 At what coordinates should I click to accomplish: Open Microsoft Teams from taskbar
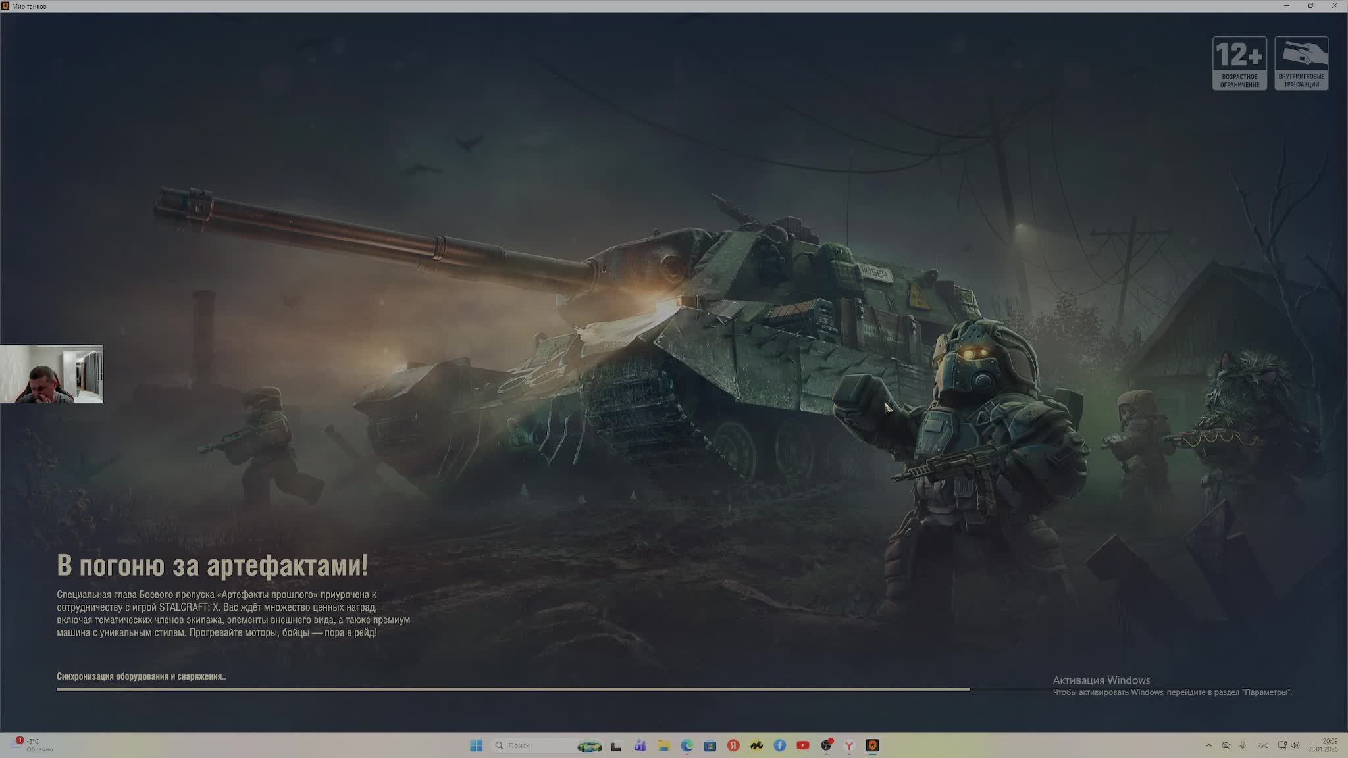click(x=640, y=745)
